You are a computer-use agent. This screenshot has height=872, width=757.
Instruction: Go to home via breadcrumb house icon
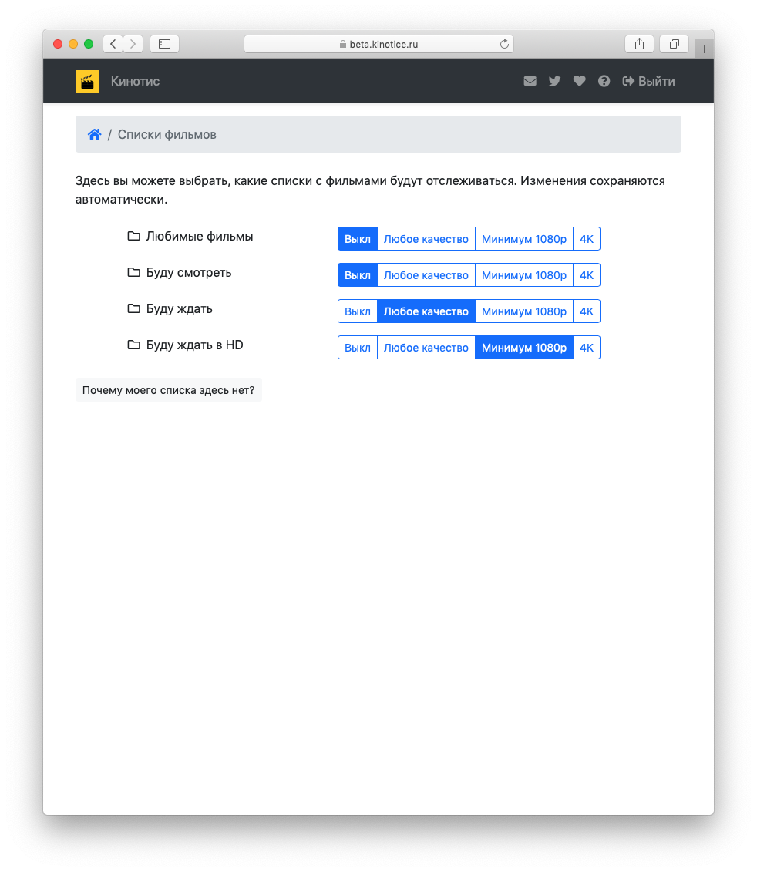tap(95, 135)
